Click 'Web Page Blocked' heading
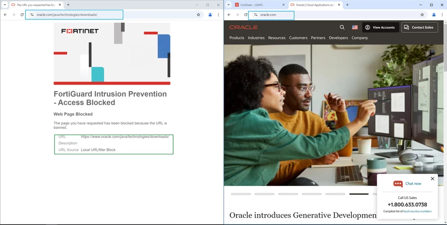 click(73, 114)
